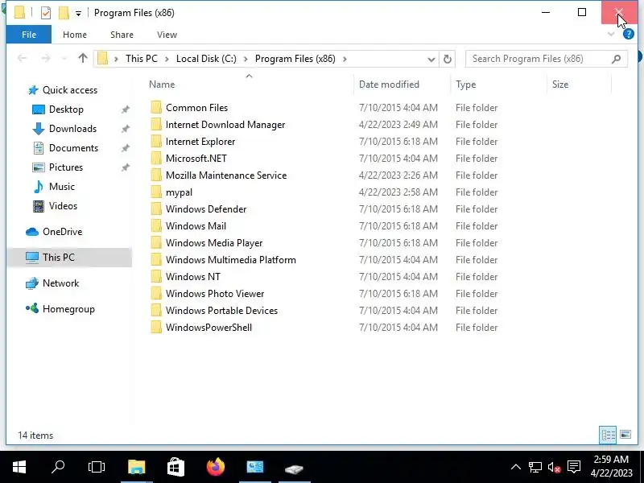Sort by the Size column header

click(x=560, y=85)
